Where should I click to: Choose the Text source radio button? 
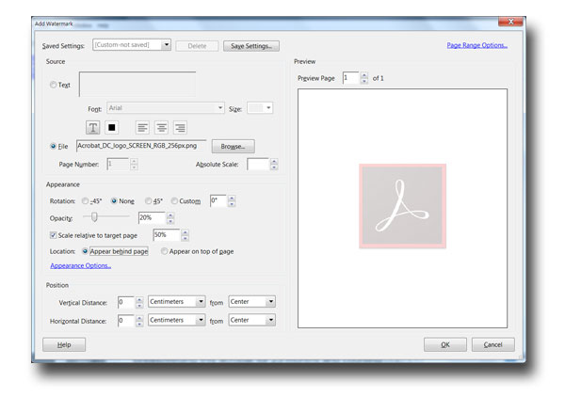[x=53, y=85]
